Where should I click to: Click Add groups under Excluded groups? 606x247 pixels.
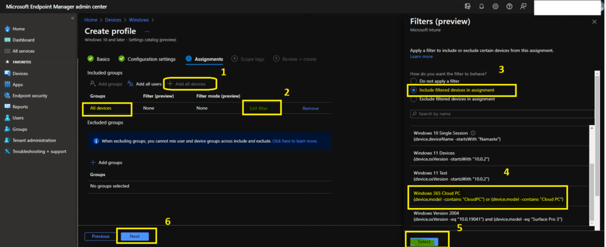(x=107, y=163)
